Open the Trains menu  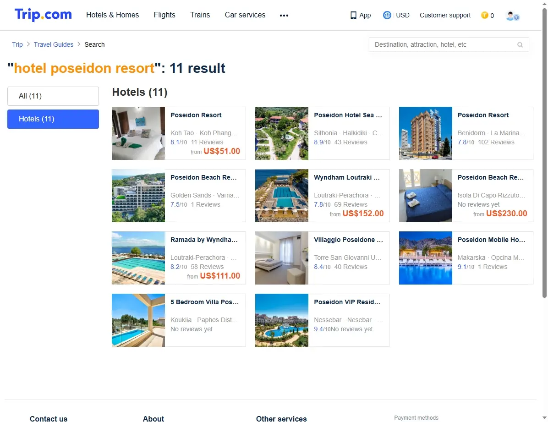pyautogui.click(x=200, y=15)
